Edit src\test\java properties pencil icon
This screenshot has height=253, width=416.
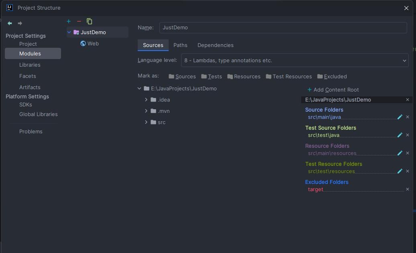pyautogui.click(x=400, y=135)
